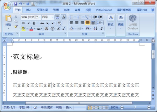Toggle Italic formatting
This screenshot has height=112, width=157.
28,23
